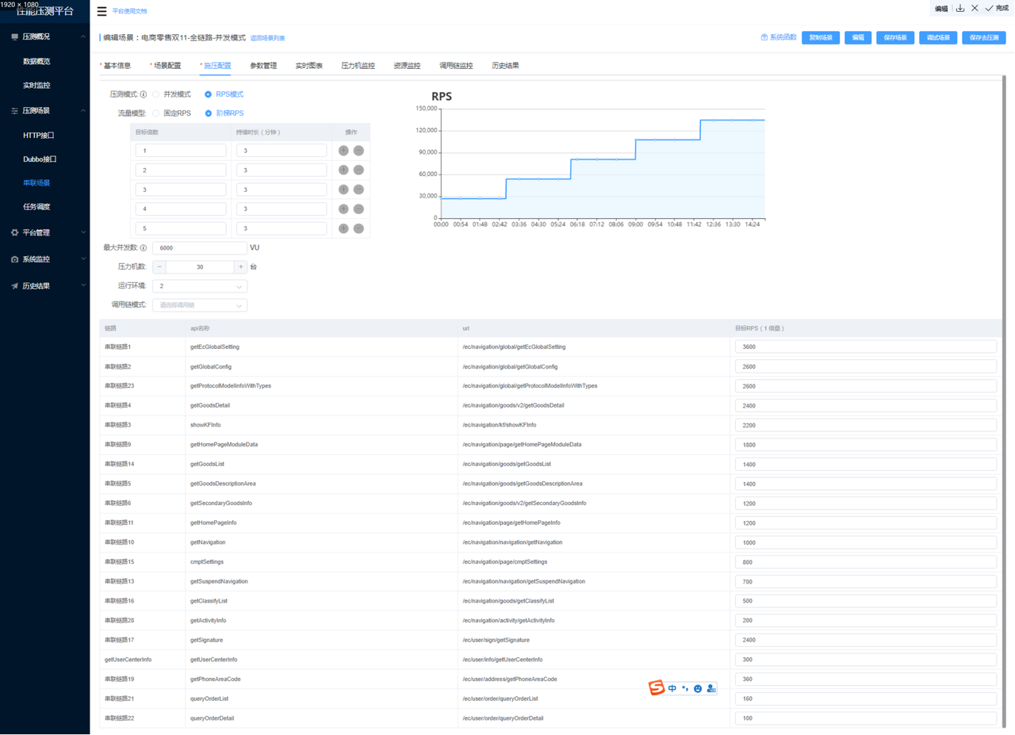Add a step after the multiplier 5 row
Screen dimensions: 1015x735
click(x=343, y=228)
